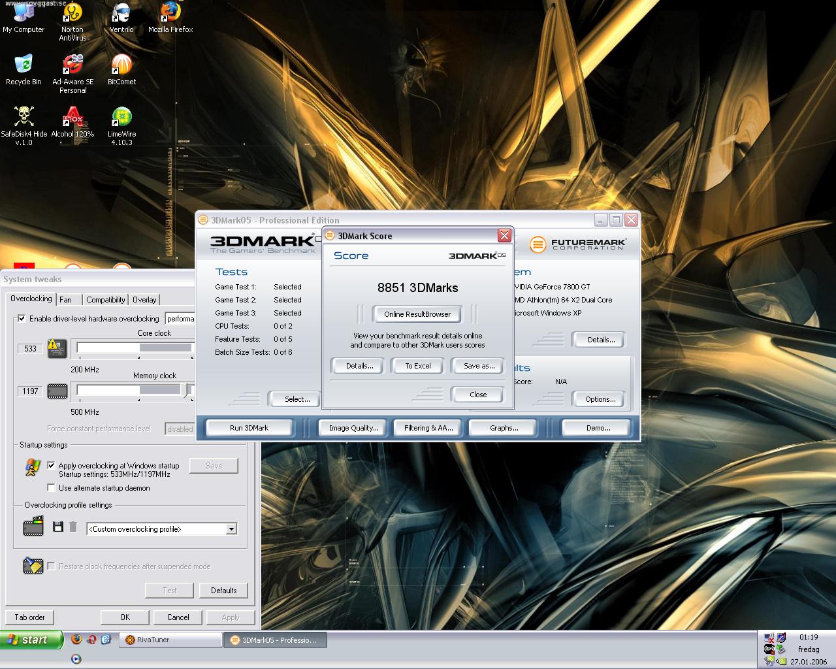Click the blue quick launch icon
Image resolution: width=836 pixels, height=669 pixels.
[x=106, y=640]
